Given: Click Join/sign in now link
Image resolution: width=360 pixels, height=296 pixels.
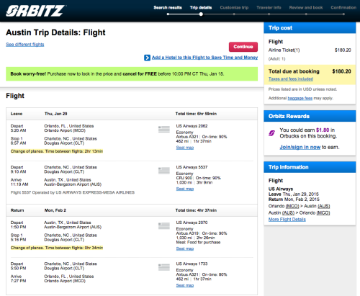Looking at the screenshot, I should pos(300,147).
